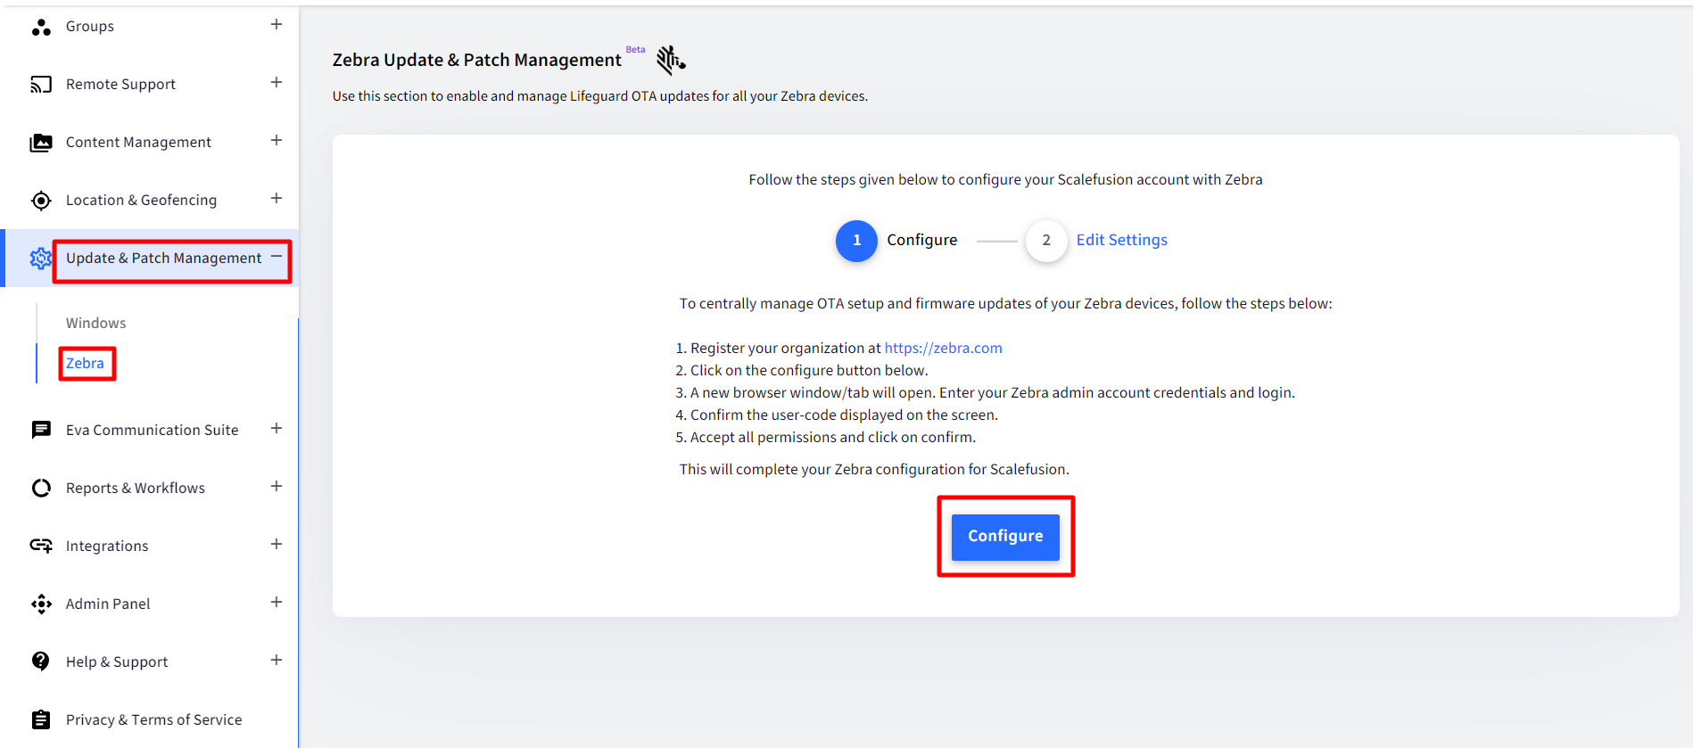
Task: Click the Privacy & Terms clipboard icon
Action: point(41,719)
